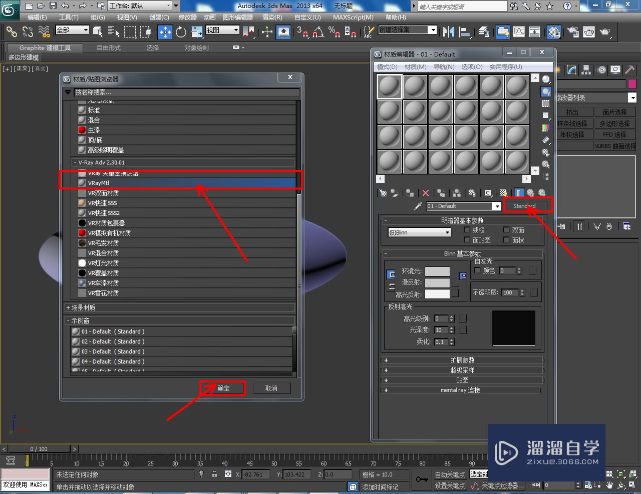Open the (B)Blinn shader dropdown

tap(420, 232)
